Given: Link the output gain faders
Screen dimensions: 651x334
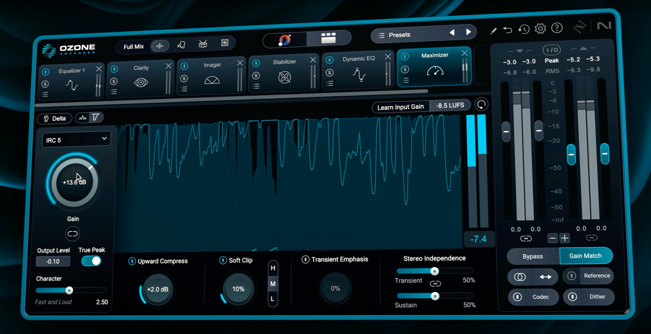Looking at the screenshot, I should (591, 238).
